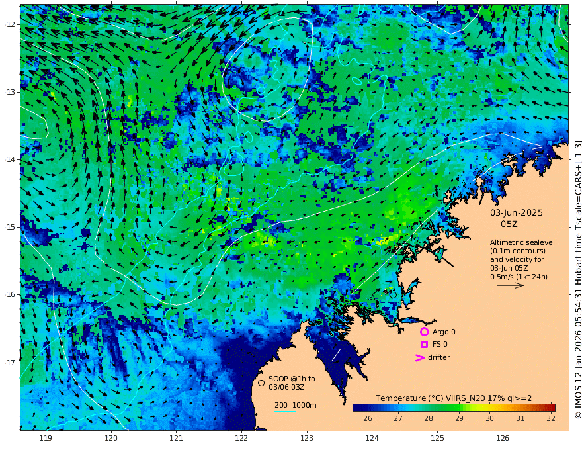This screenshot has width=582, height=450.
Task: Click the '(0.1m contours)' caption line
Action: (518, 251)
